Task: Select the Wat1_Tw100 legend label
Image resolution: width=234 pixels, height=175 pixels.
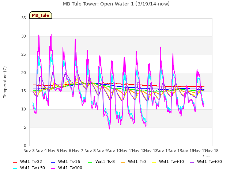Action: [70, 168]
